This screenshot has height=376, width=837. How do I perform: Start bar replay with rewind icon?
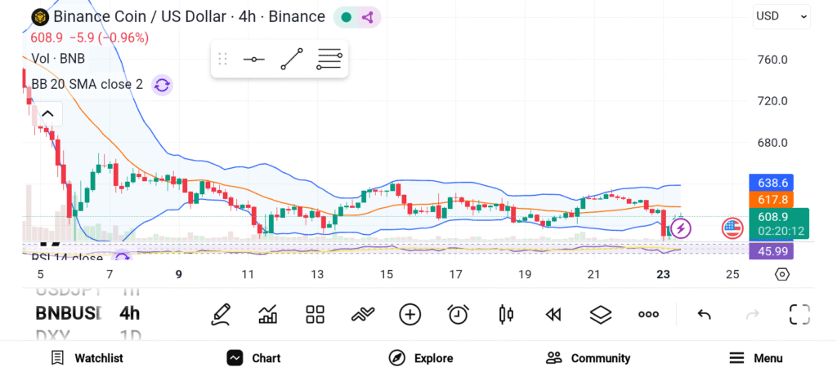click(553, 314)
